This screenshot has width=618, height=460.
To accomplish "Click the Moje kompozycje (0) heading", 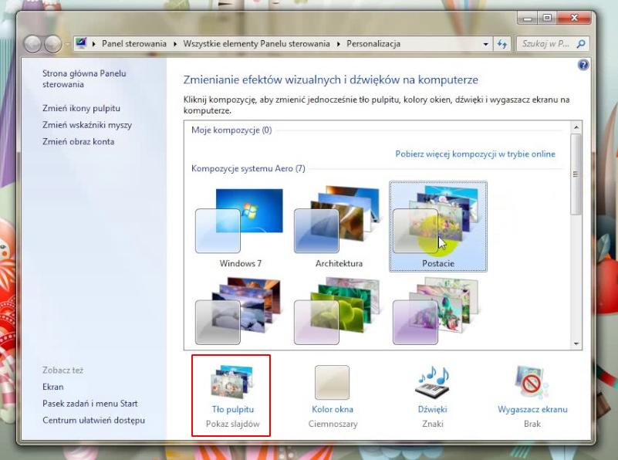I will (231, 130).
